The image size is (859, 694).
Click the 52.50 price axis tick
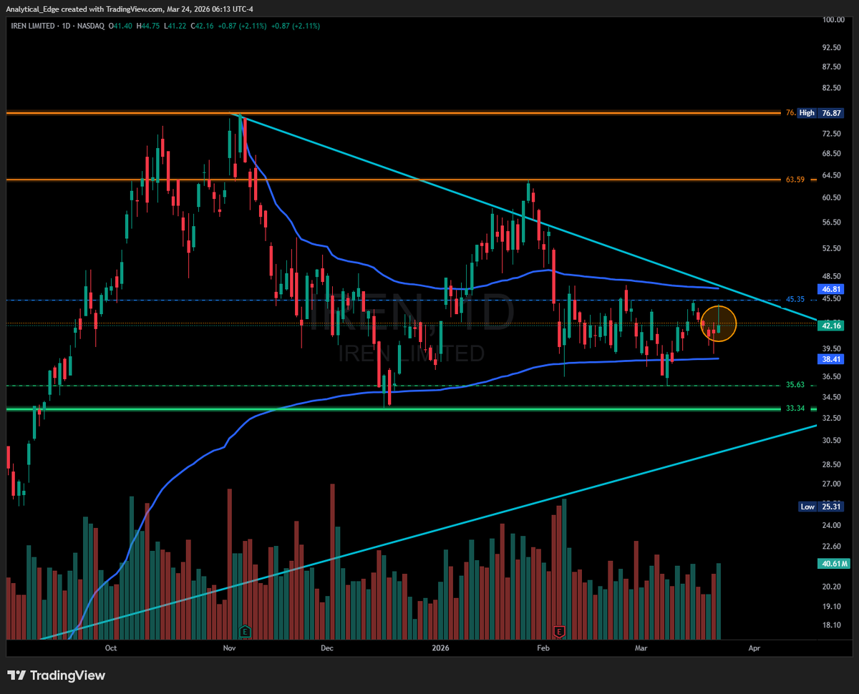[831, 248]
